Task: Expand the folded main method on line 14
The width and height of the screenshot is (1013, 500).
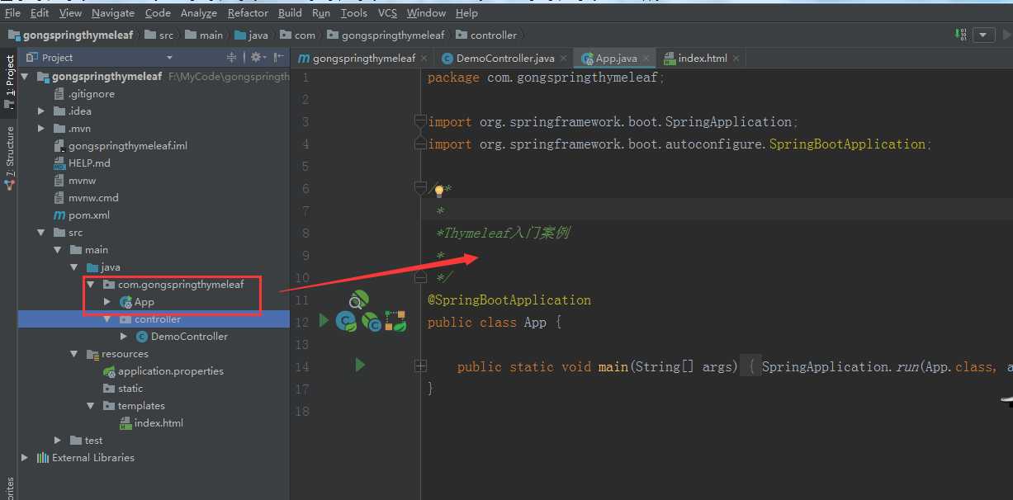Action: (421, 366)
